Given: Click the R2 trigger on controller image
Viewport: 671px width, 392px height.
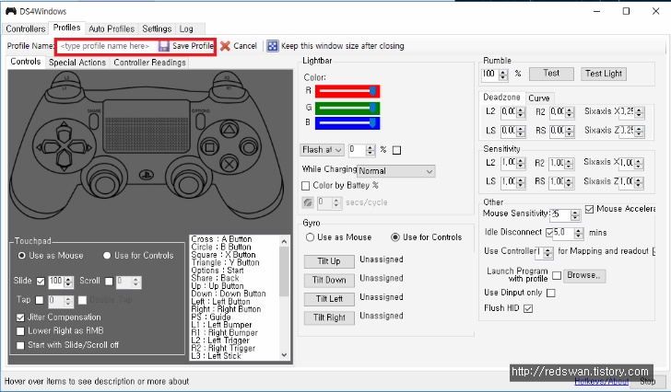Looking at the screenshot, I should pyautogui.click(x=228, y=78).
